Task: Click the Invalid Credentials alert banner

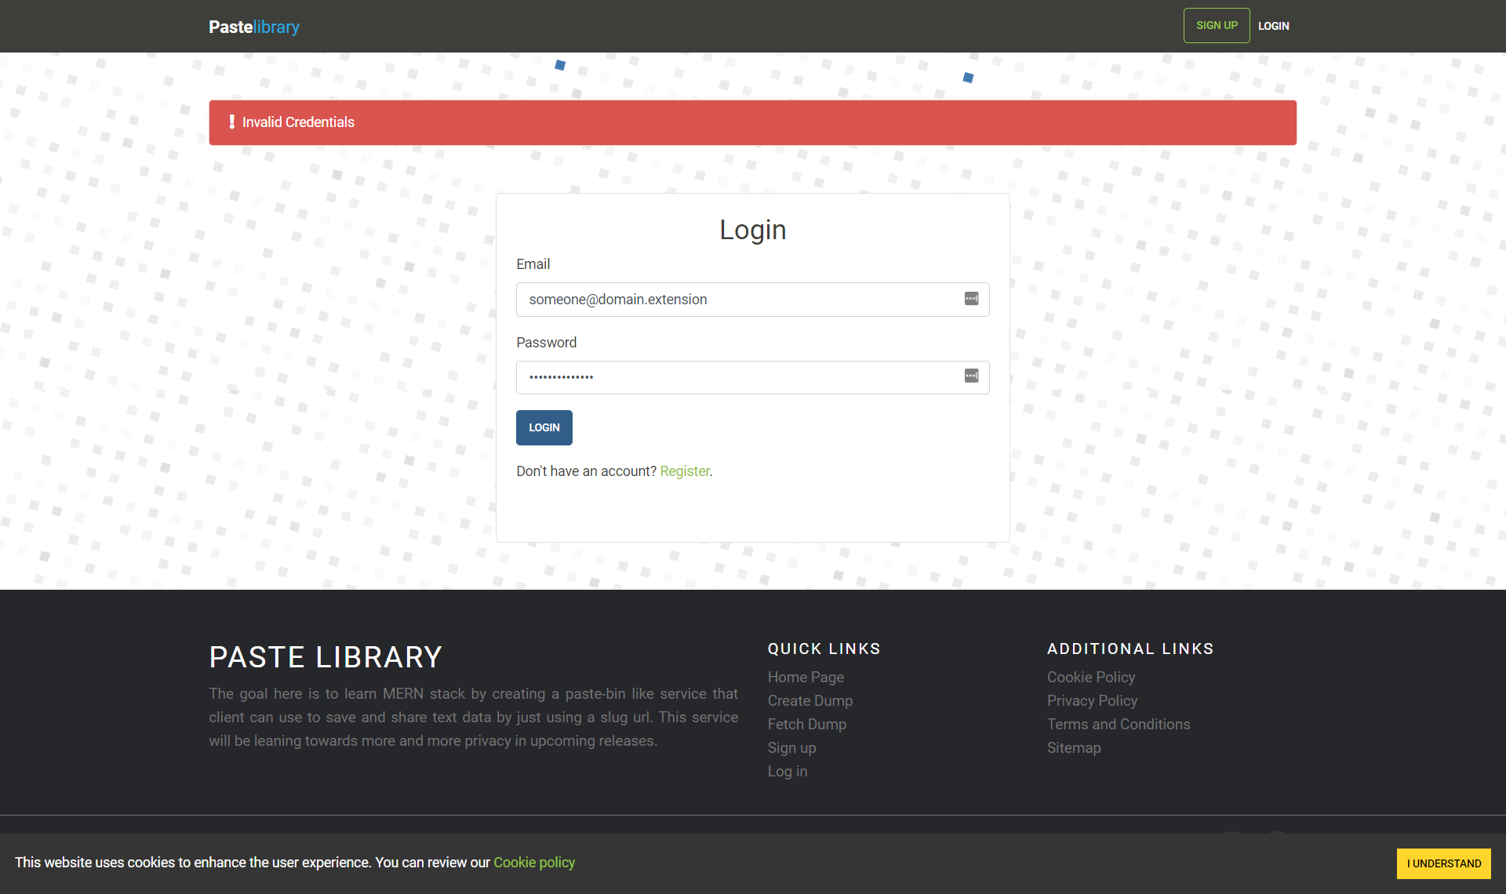Action: point(751,122)
